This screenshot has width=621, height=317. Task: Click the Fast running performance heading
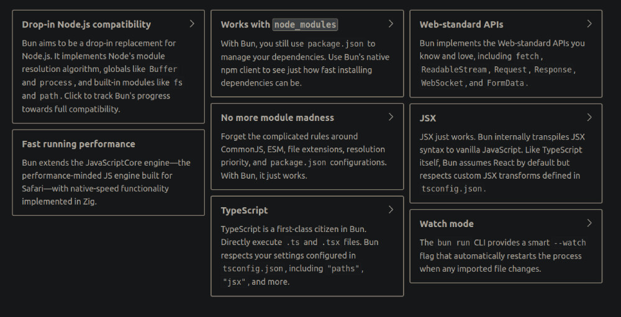point(78,144)
